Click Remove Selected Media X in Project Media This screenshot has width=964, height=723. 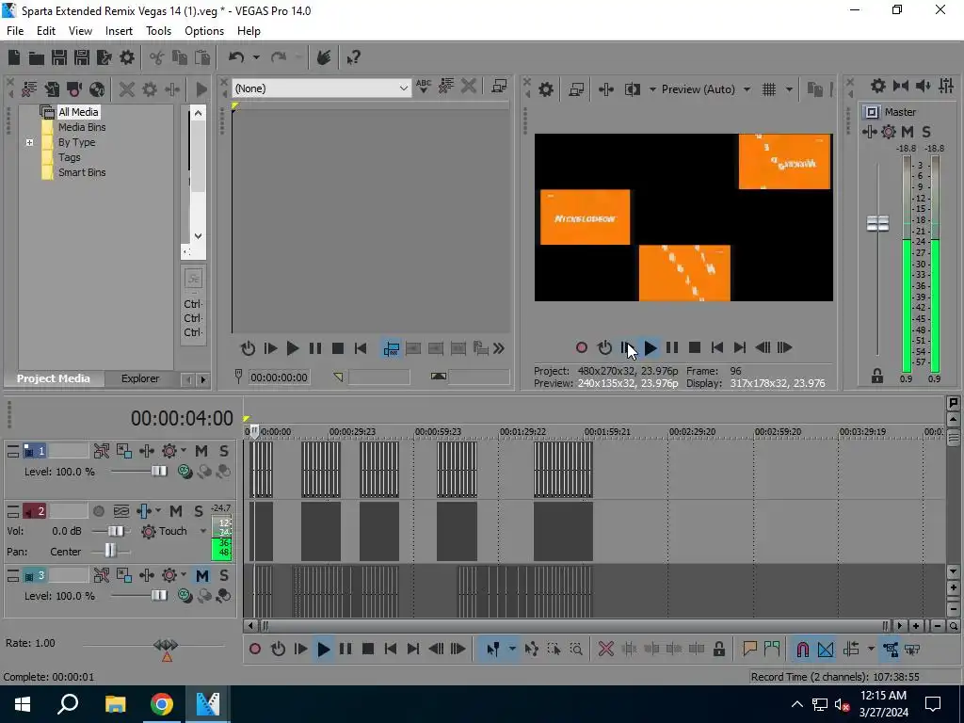pos(127,89)
